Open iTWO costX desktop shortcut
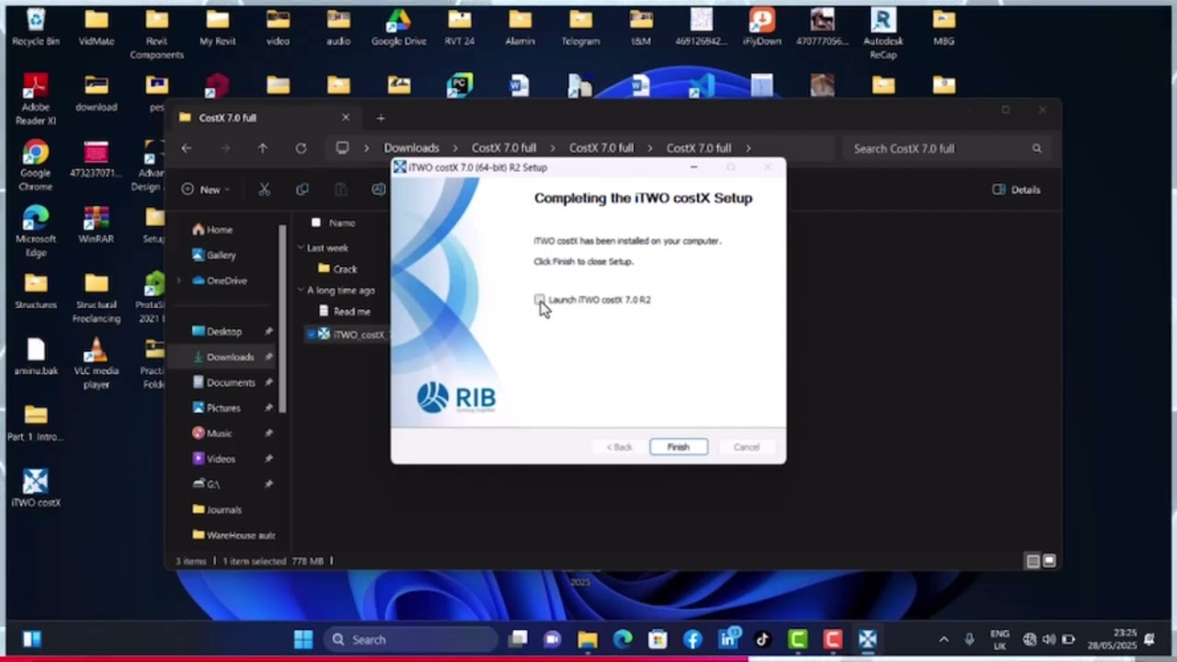The width and height of the screenshot is (1177, 662). click(35, 488)
